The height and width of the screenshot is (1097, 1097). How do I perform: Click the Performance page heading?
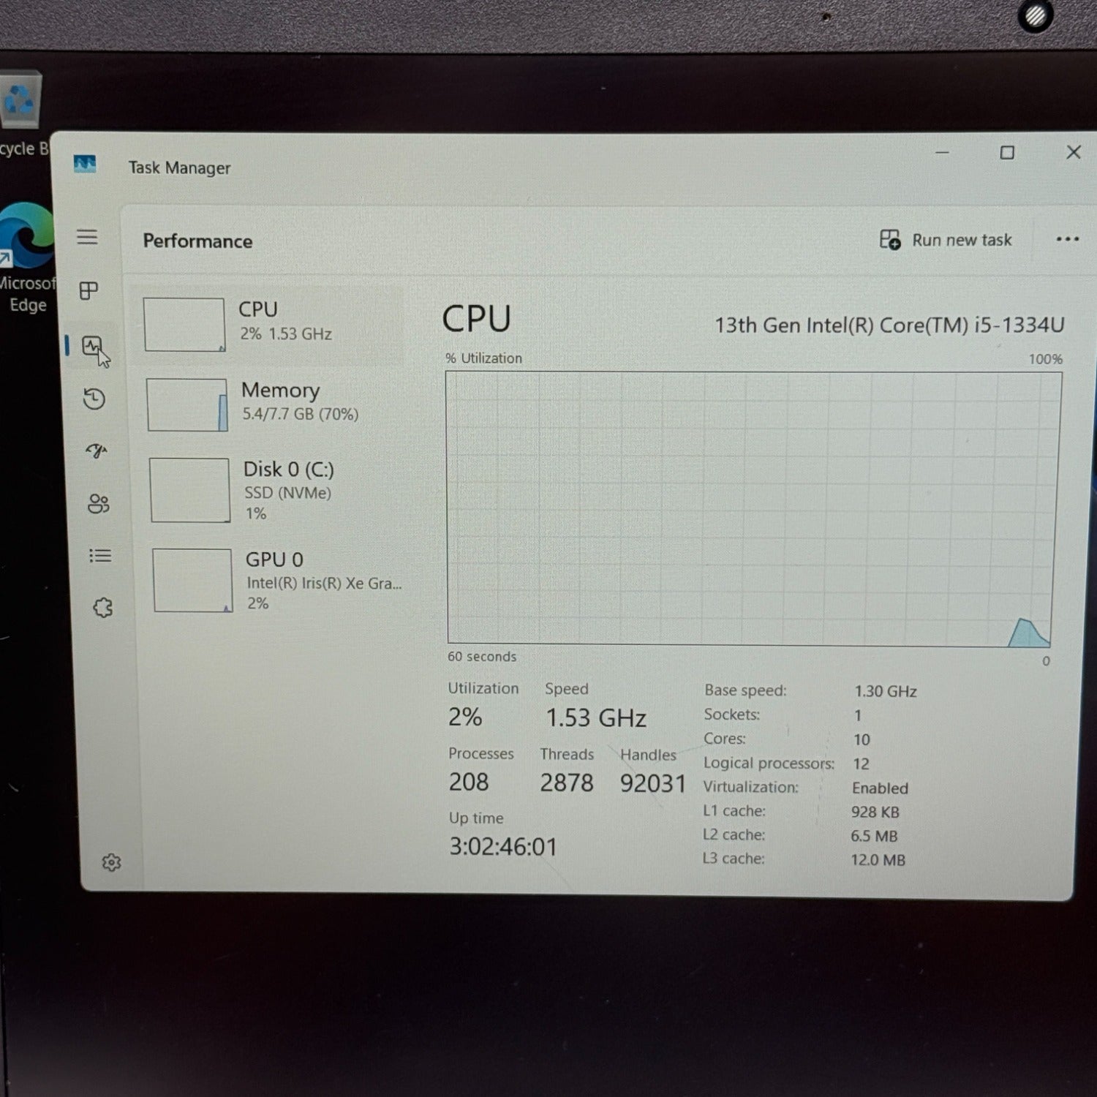(197, 241)
